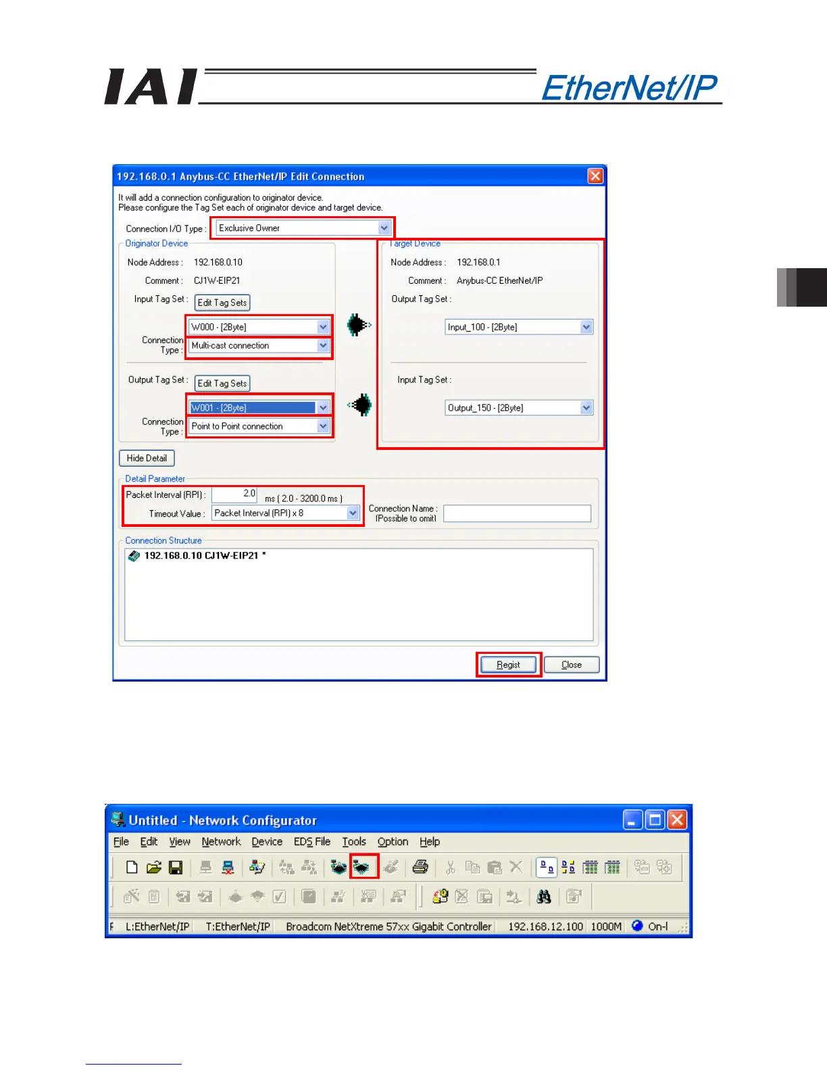Open the Connection I/O Type dropdown
The height and width of the screenshot is (1070, 827).
point(384,228)
